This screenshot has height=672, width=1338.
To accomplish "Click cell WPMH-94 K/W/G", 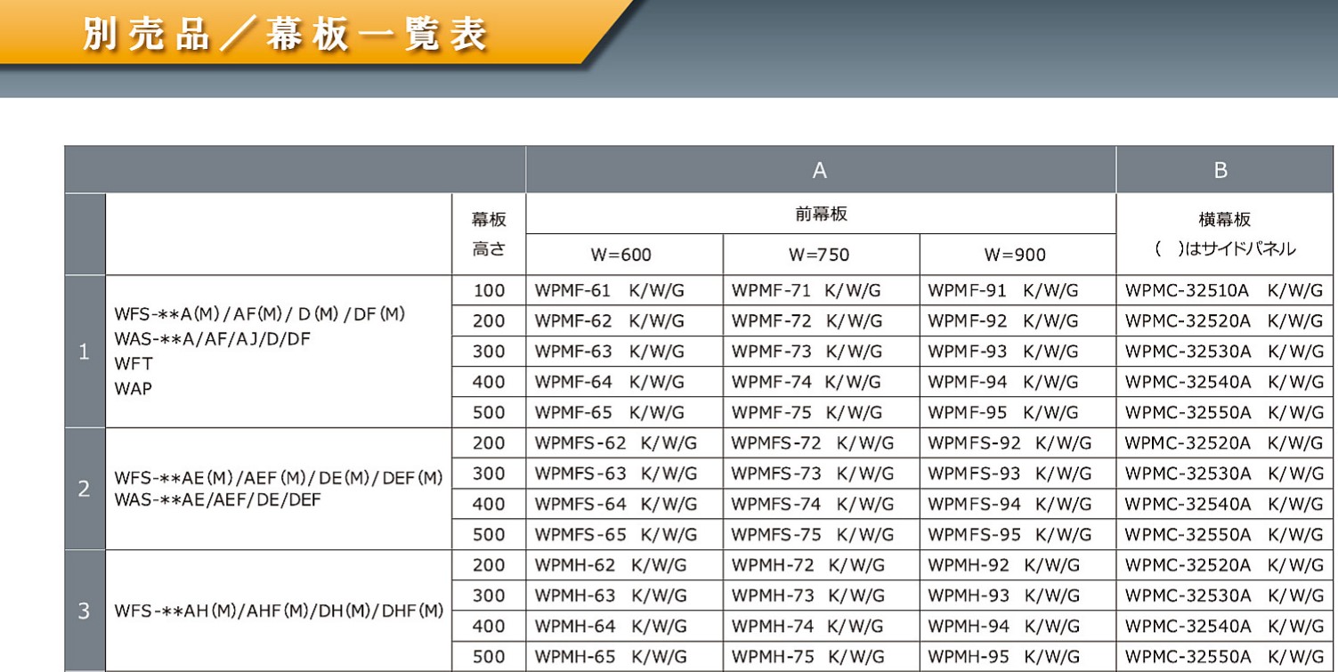I will [1018, 626].
